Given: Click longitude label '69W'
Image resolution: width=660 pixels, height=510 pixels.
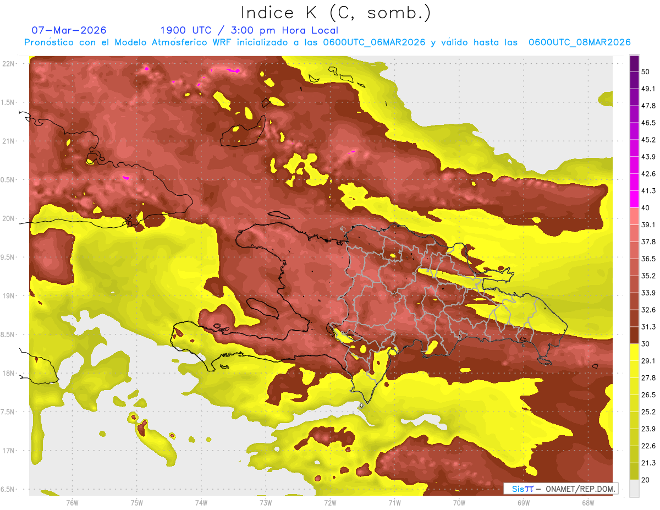Looking at the screenshot, I should tap(523, 502).
